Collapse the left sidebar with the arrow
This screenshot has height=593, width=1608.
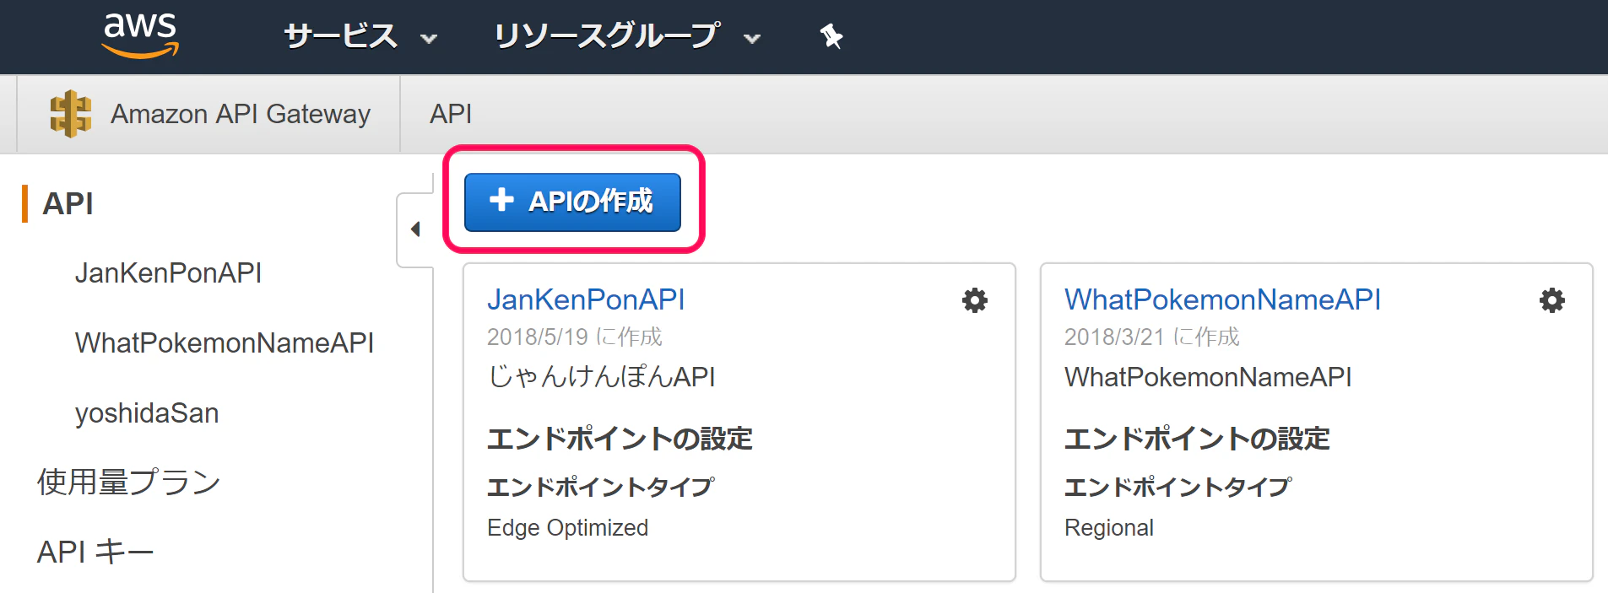(415, 229)
